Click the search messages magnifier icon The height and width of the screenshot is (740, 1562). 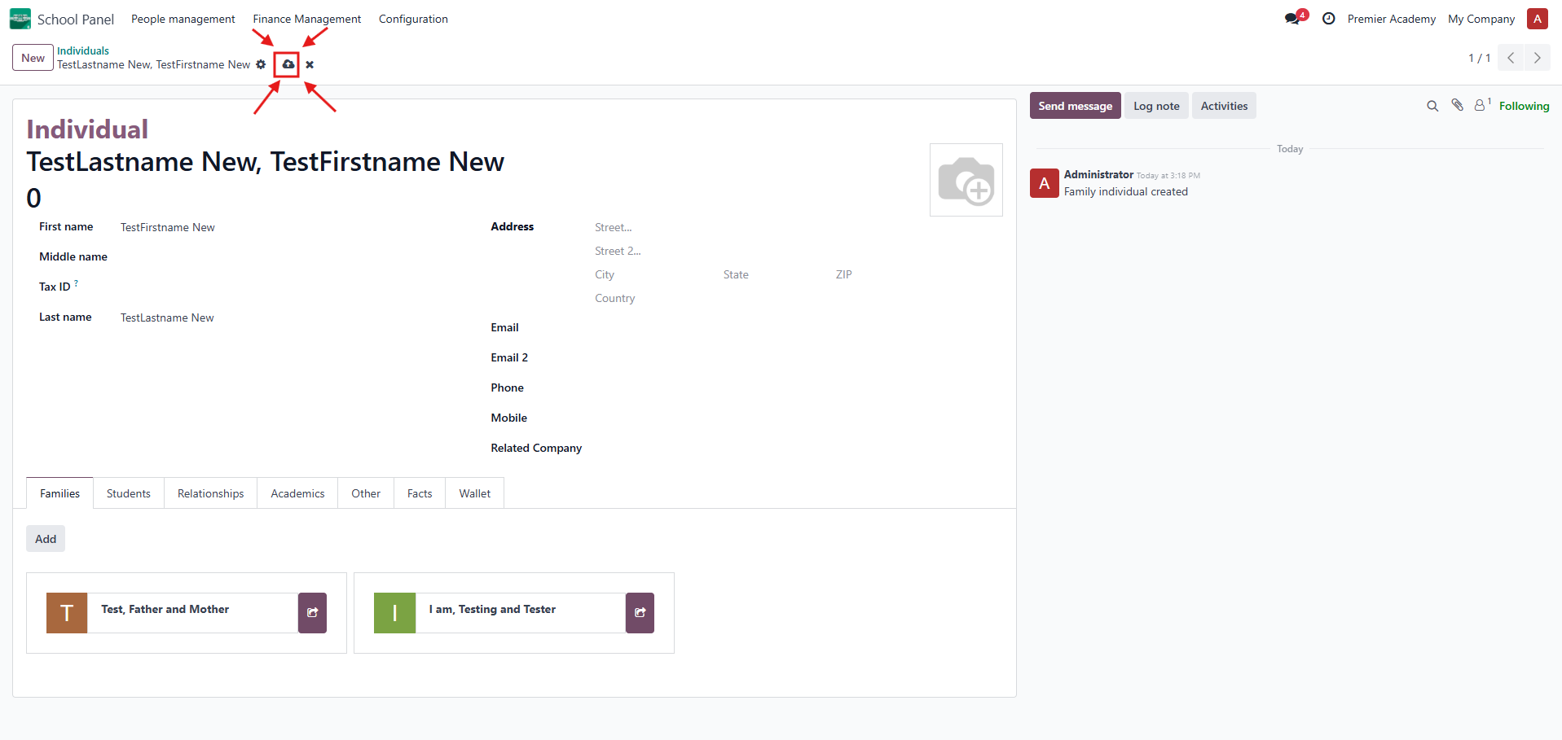pyautogui.click(x=1432, y=106)
